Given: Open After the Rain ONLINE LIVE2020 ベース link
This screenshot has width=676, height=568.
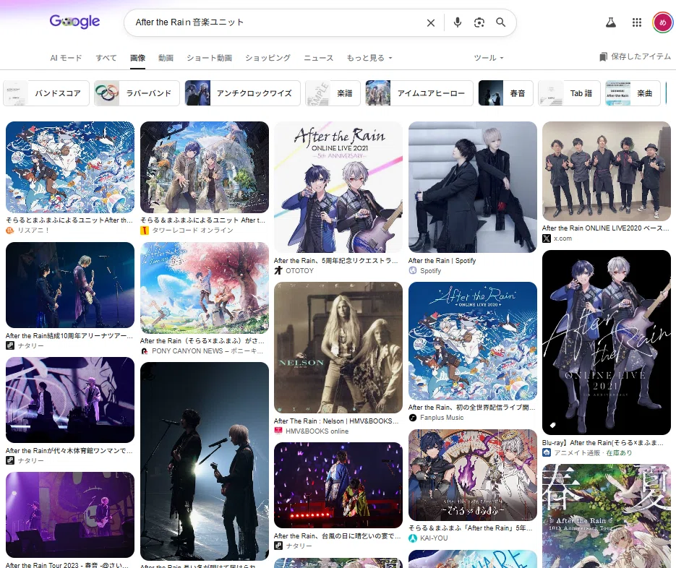Looking at the screenshot, I should pyautogui.click(x=605, y=228).
